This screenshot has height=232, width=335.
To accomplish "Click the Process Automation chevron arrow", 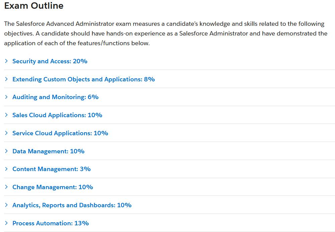I will click(x=6, y=223).
